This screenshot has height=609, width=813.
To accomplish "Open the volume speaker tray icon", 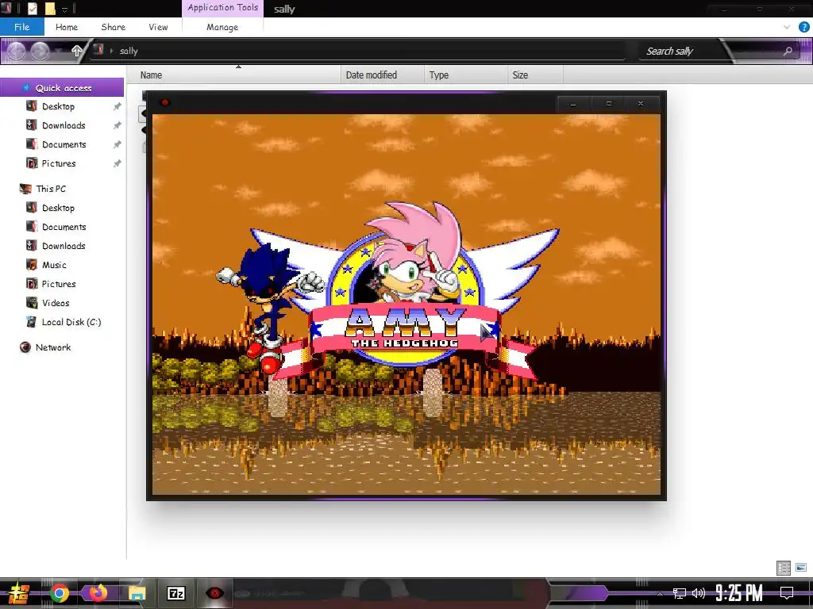I will coord(699,593).
